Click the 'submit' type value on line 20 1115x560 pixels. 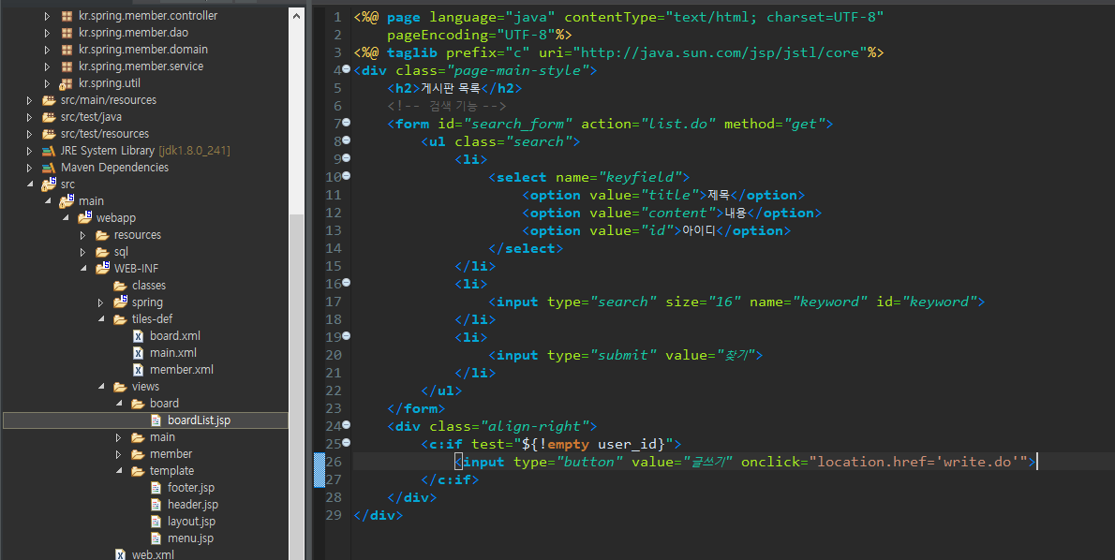[x=624, y=355]
